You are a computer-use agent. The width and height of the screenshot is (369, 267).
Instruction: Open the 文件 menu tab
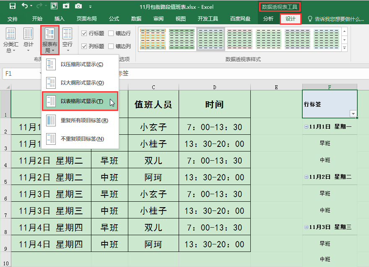click(13, 19)
